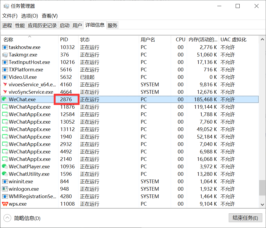Click PID 844 of wininit.exe

pos(64,181)
